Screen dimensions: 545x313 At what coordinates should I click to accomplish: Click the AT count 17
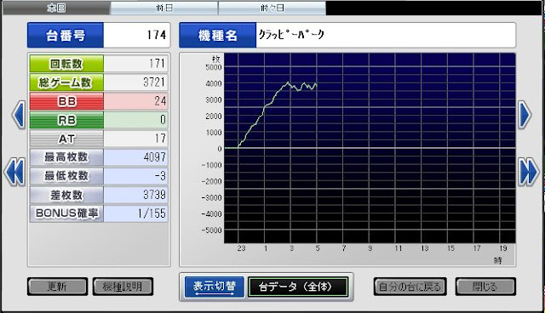[x=136, y=139]
